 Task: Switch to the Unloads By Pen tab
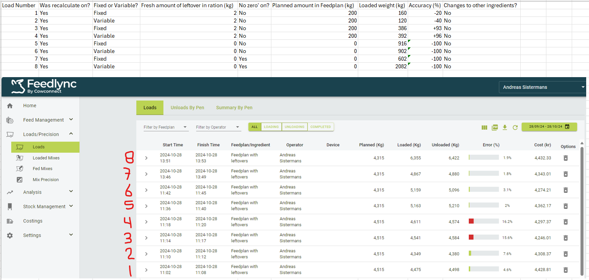[x=187, y=108]
